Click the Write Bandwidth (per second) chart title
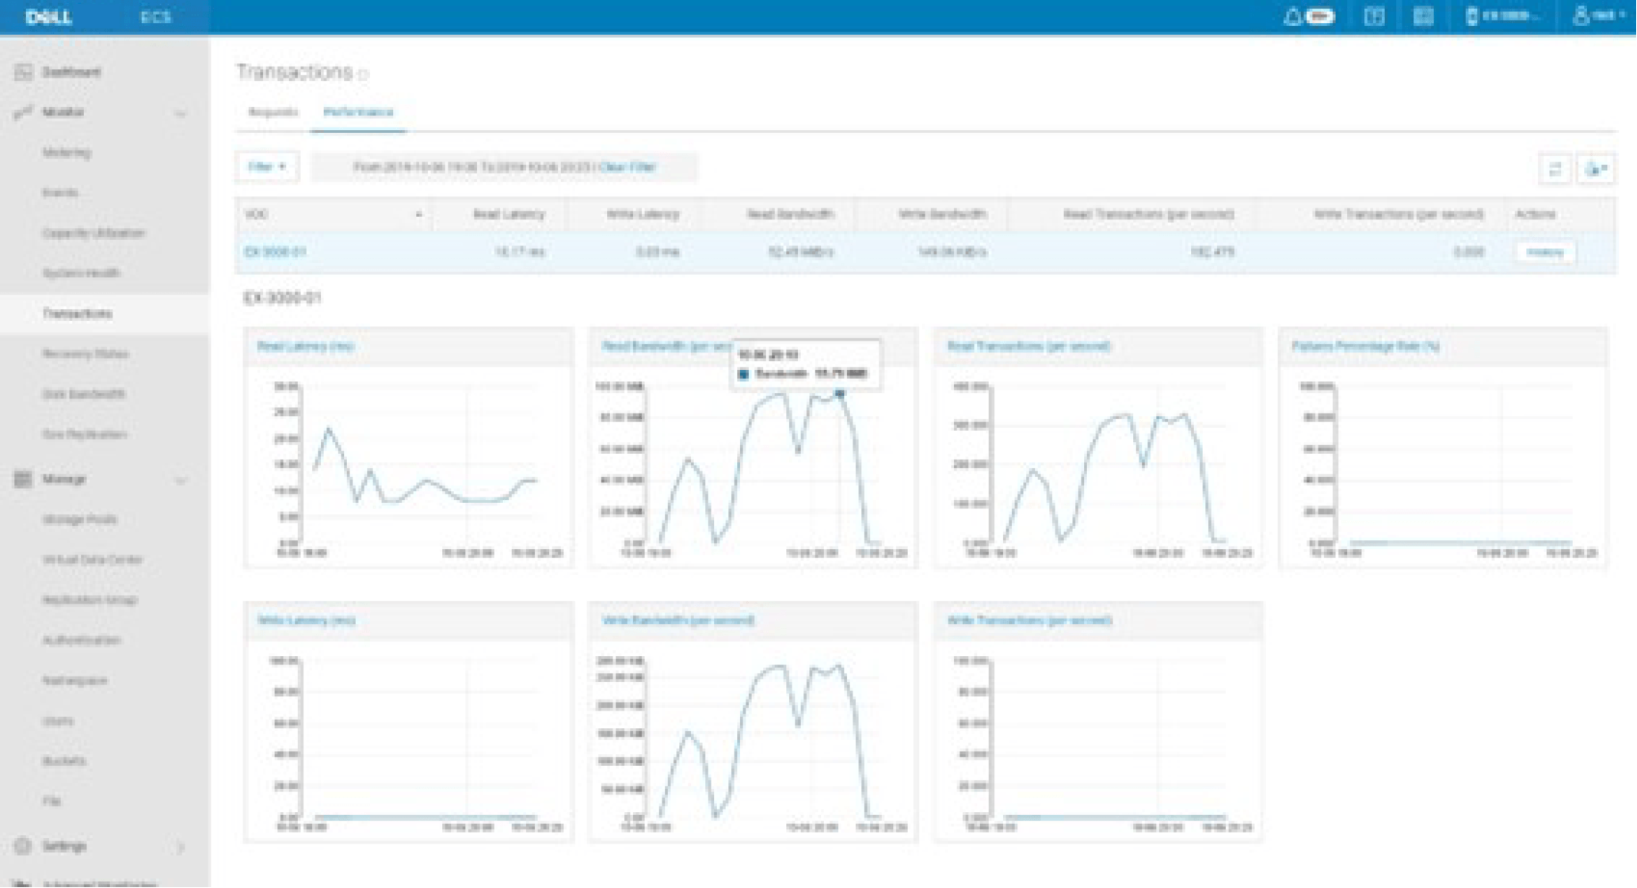 coord(678,620)
